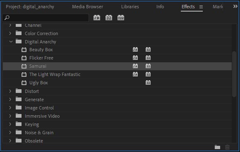Collapse the Digital Anarchy folder
The image size is (240, 152).
point(11,41)
